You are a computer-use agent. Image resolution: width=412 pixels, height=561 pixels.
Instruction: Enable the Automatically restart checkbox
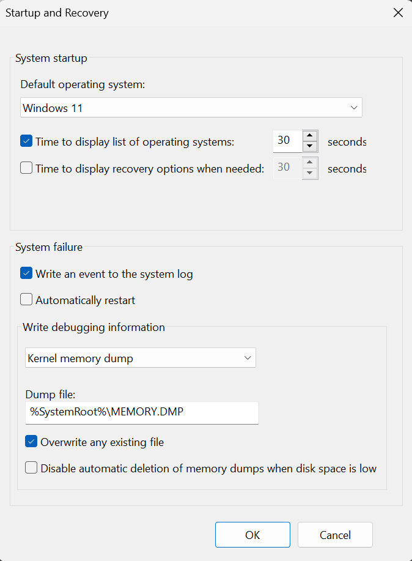[x=26, y=300]
